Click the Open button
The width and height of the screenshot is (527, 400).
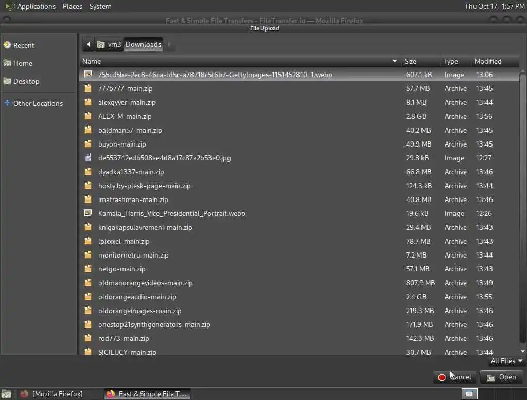501,377
